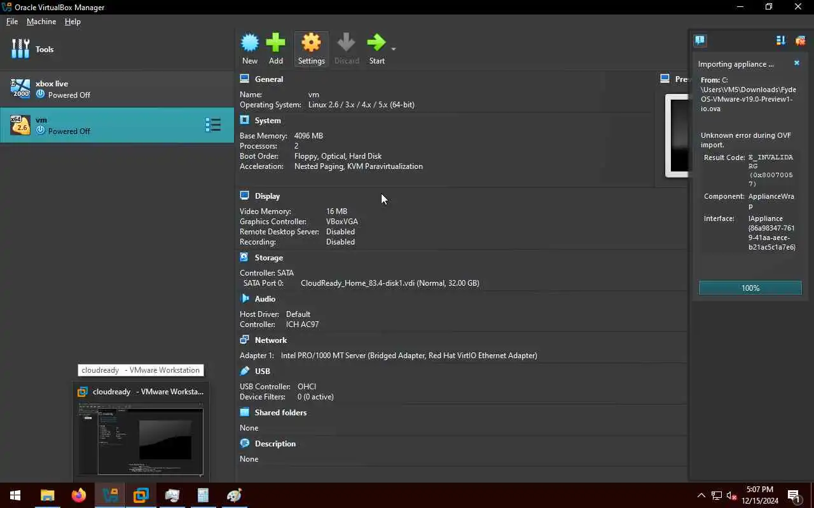Open the Machine menu
Screen dimensions: 814x508
click(x=41, y=21)
